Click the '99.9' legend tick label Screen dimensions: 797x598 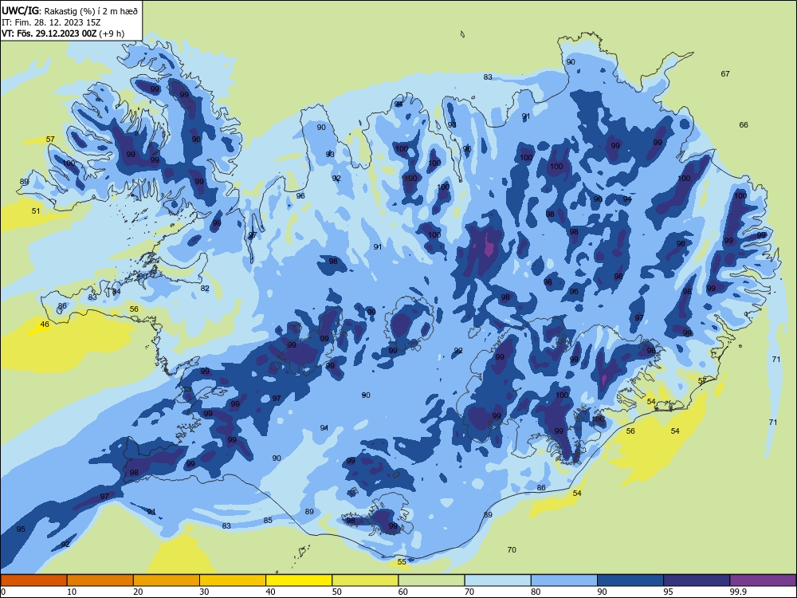tap(737, 592)
